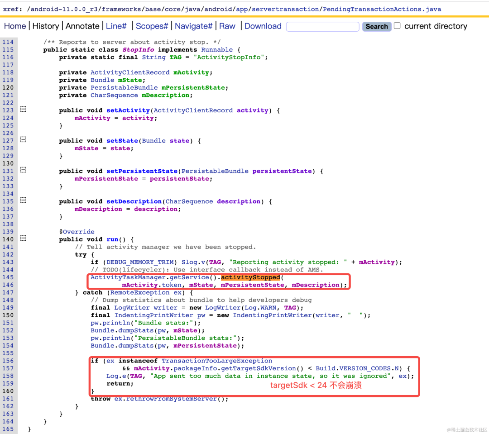The image size is (489, 434).
Task: Open the Navigate# option
Action: click(193, 26)
